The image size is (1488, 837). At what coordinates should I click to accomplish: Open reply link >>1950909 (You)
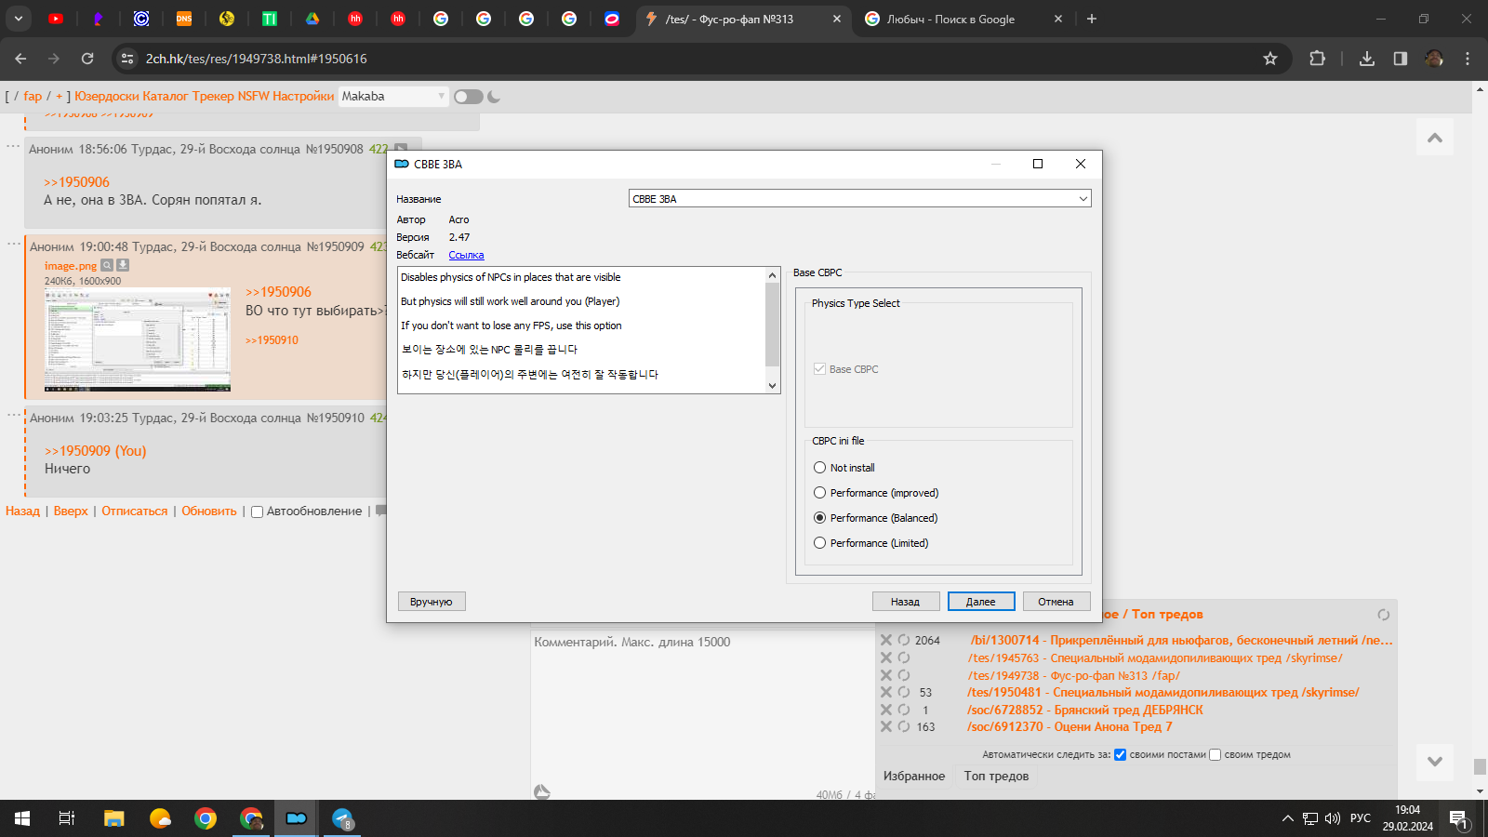click(95, 451)
